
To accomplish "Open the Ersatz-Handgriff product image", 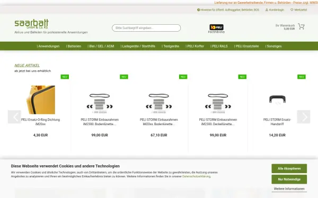I will (277, 100).
